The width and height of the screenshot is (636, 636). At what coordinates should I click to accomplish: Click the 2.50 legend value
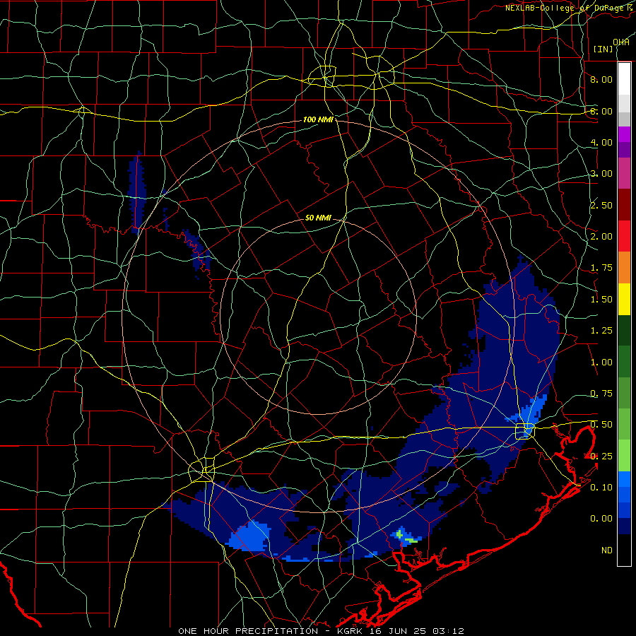pyautogui.click(x=601, y=205)
